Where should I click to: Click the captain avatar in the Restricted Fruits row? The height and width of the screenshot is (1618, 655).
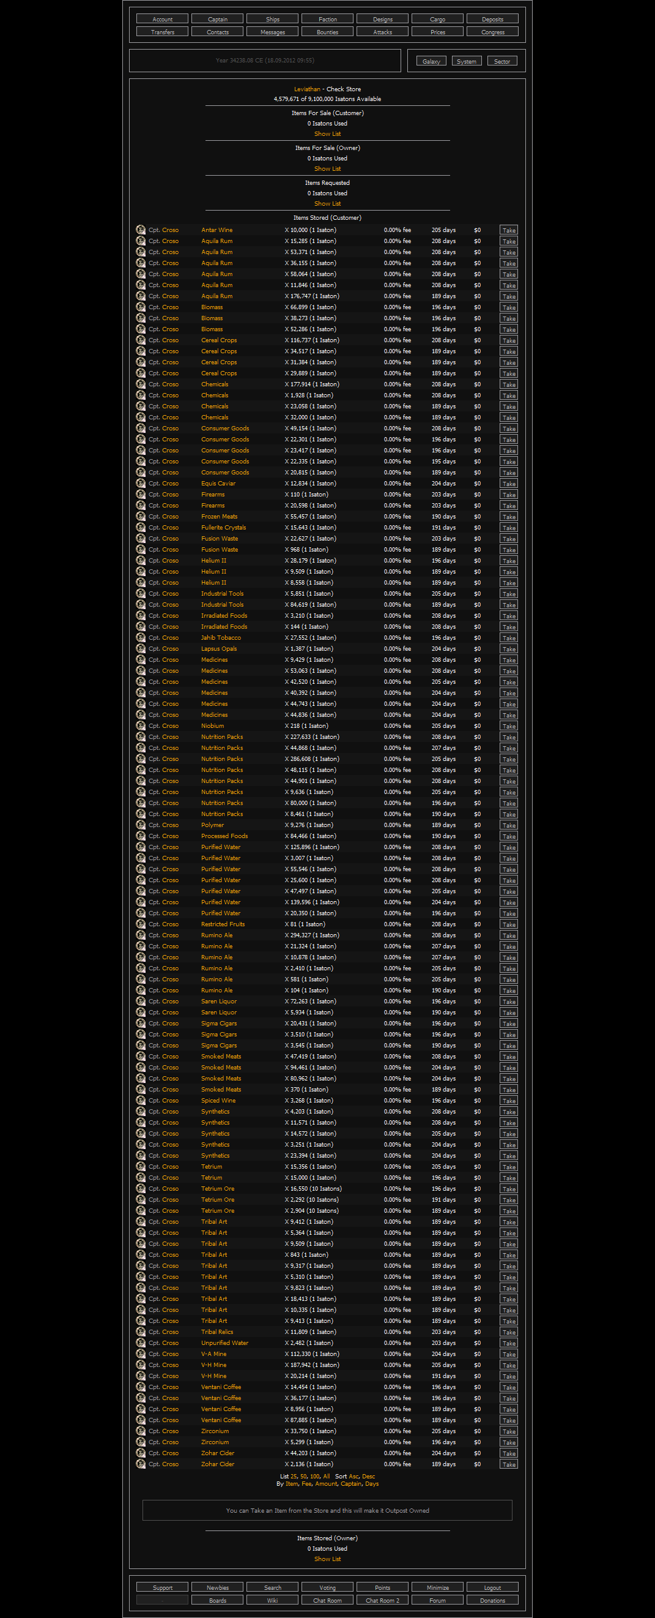pos(141,924)
